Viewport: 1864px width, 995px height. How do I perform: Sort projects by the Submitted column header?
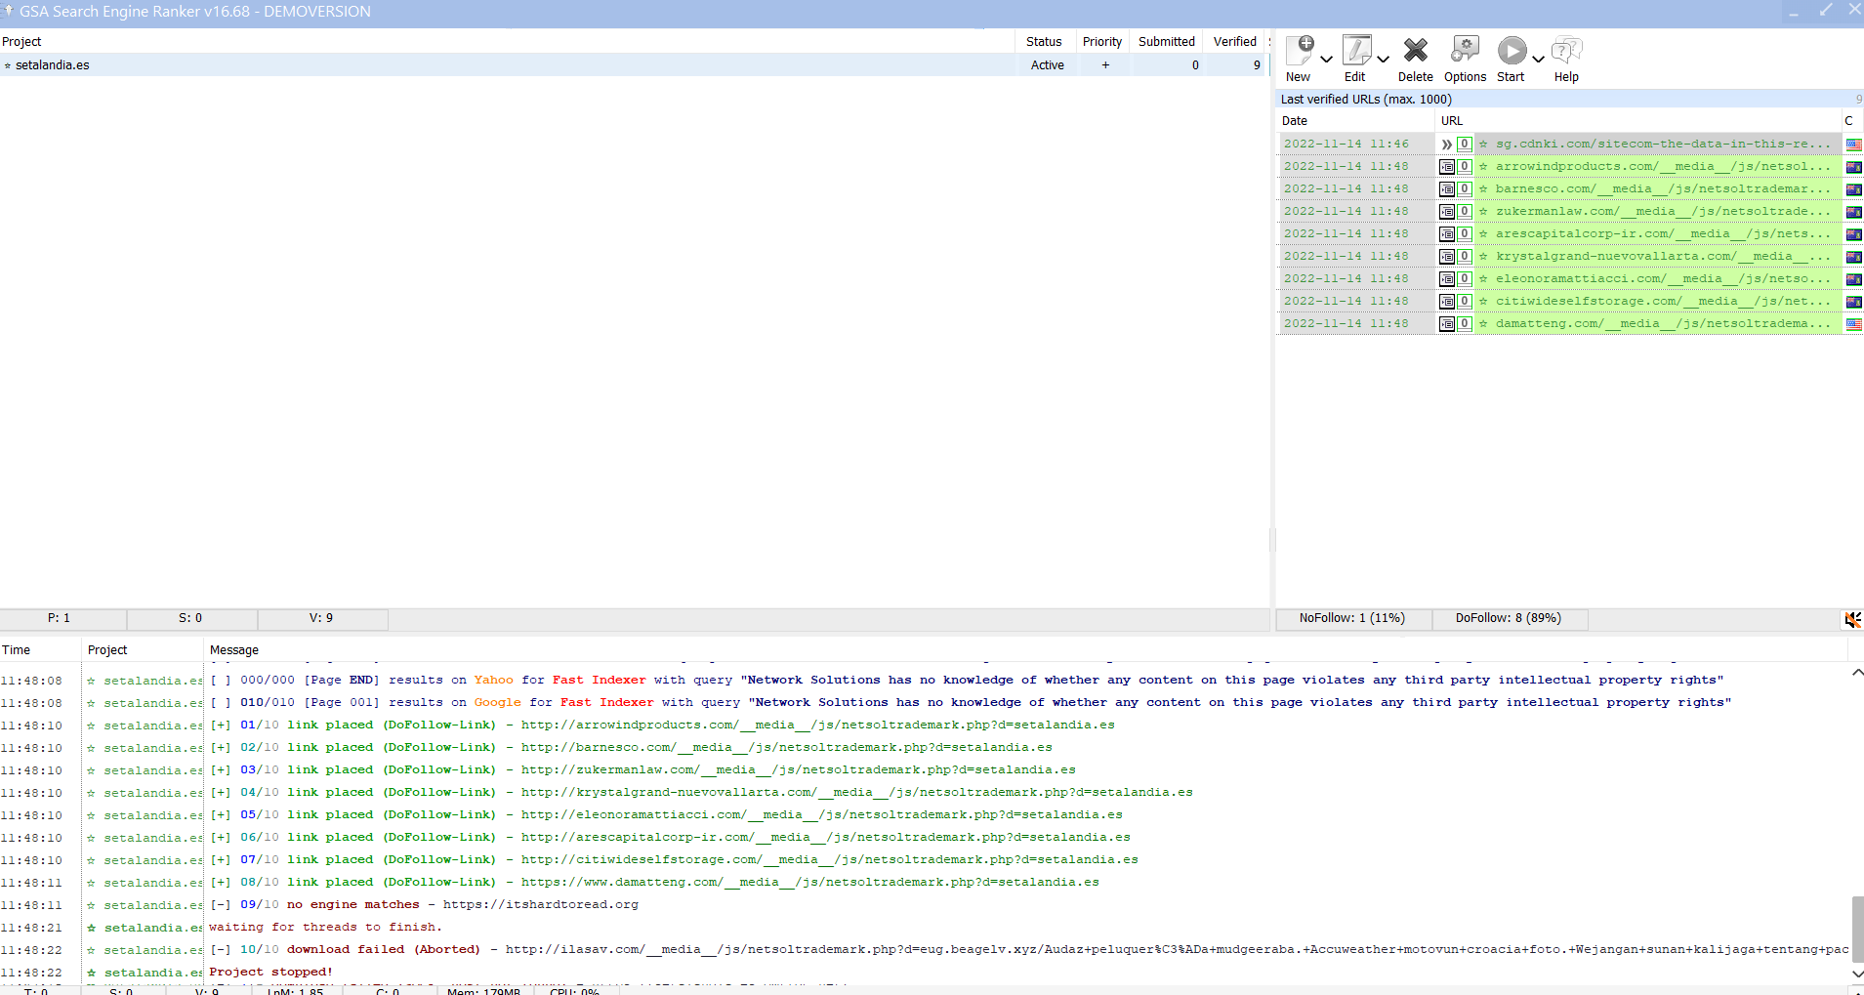tap(1167, 42)
